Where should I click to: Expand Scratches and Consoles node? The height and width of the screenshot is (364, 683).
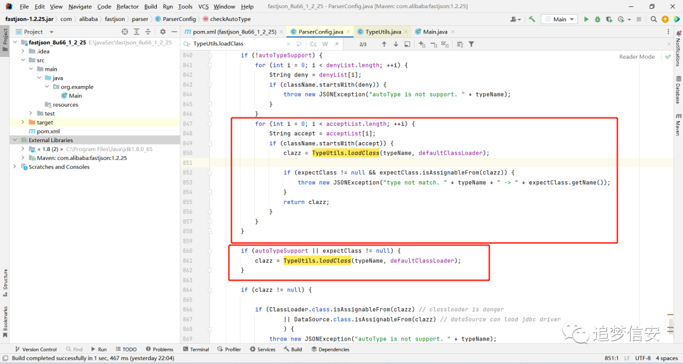pos(15,167)
